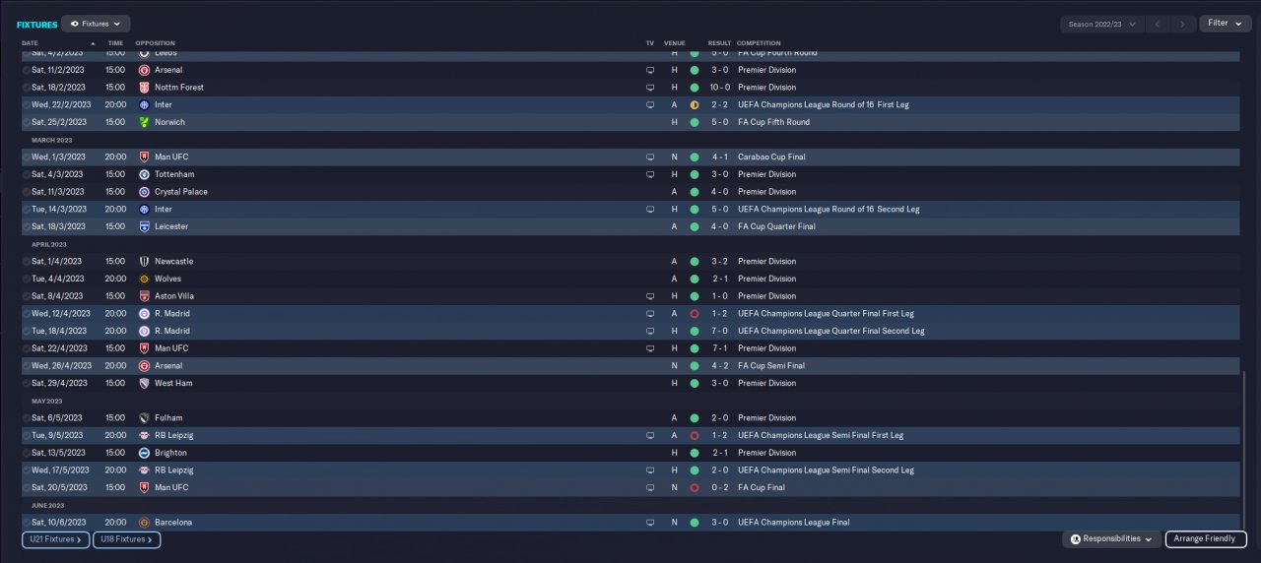This screenshot has height=563, width=1261.
Task: Tick the selection circle for Tue, 14/3/2023
Action: [27, 209]
